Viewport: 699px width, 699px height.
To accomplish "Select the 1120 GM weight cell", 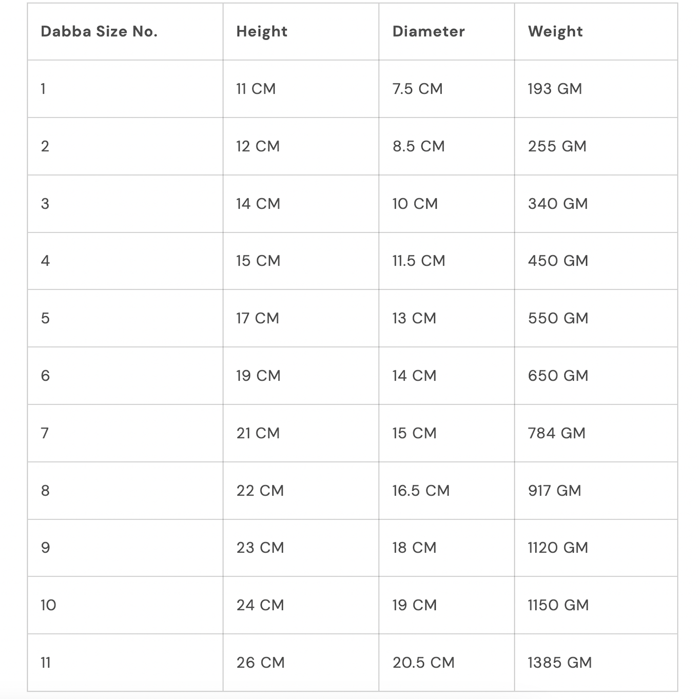I will pos(558,548).
